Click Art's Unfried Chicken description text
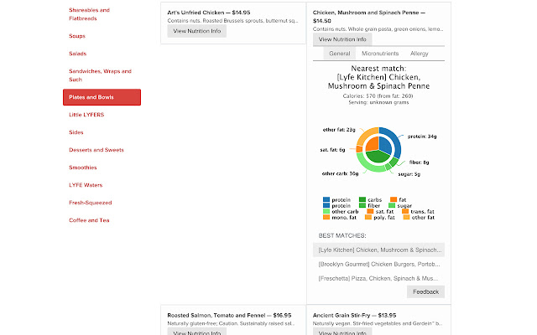537x335 pixels. [233, 21]
